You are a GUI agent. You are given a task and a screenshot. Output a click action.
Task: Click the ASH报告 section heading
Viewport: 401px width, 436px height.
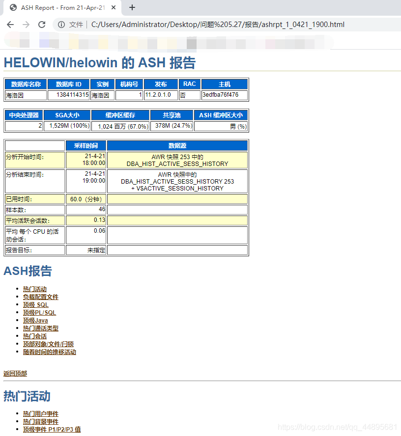click(x=28, y=271)
